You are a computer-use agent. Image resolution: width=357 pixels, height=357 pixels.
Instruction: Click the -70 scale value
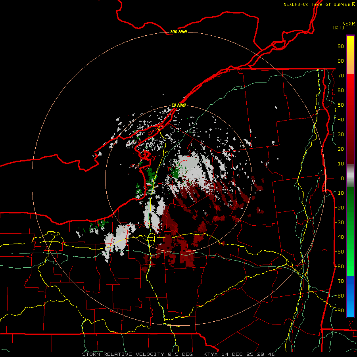pos(339,281)
